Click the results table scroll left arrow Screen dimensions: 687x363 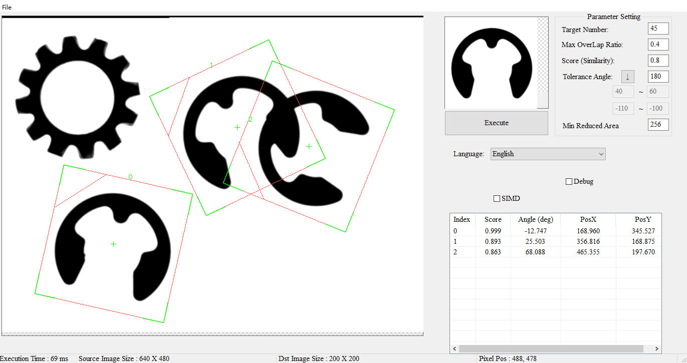[x=454, y=349]
